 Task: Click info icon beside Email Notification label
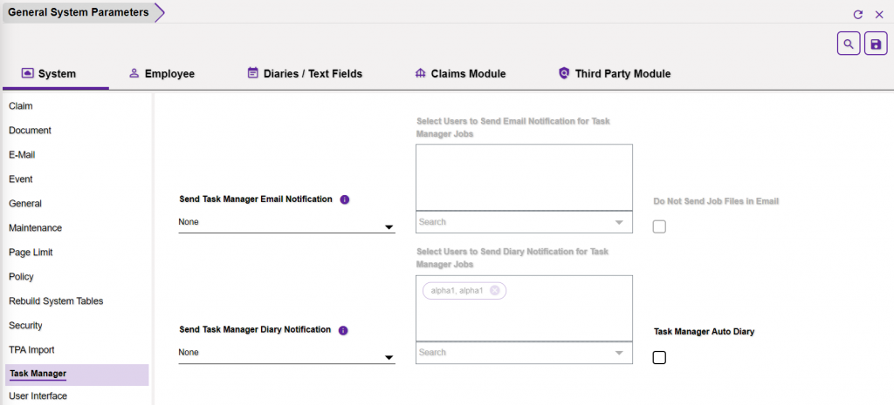[344, 199]
